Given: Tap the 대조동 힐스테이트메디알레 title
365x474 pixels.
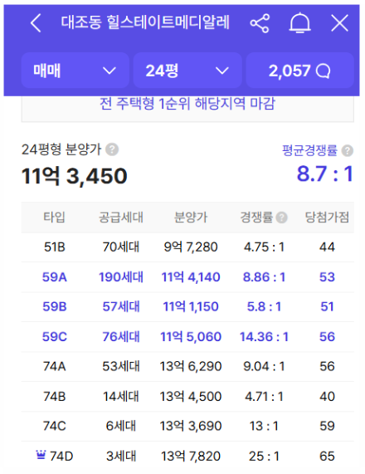Looking at the screenshot, I should point(145,22).
